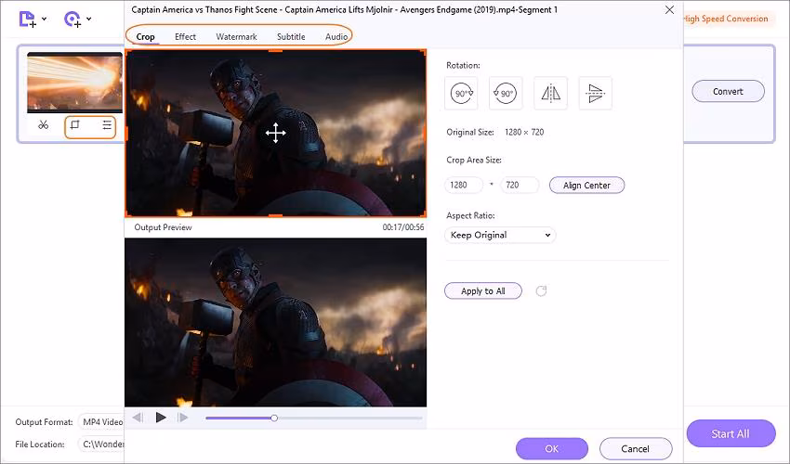Click the Add Files icon
The width and height of the screenshot is (790, 464).
[27, 19]
